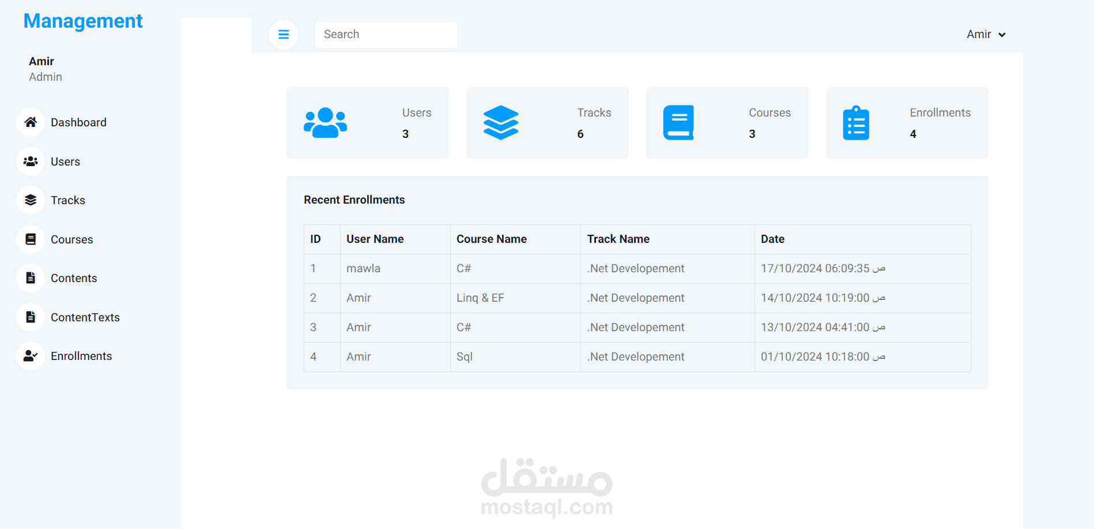Click the Users group icon in sidebar
Viewport: 1094px width, 529px height.
(31, 162)
